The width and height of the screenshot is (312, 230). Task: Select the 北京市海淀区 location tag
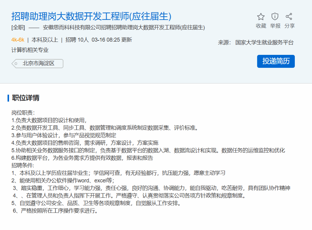[38, 64]
